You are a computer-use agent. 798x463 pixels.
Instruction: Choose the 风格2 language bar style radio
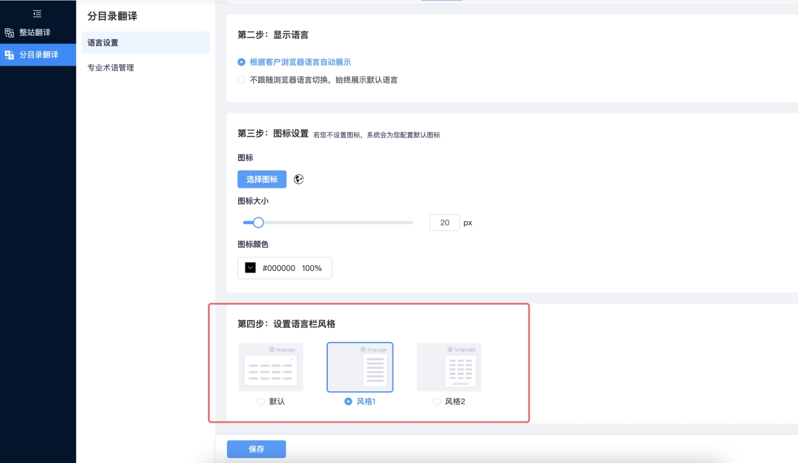437,401
